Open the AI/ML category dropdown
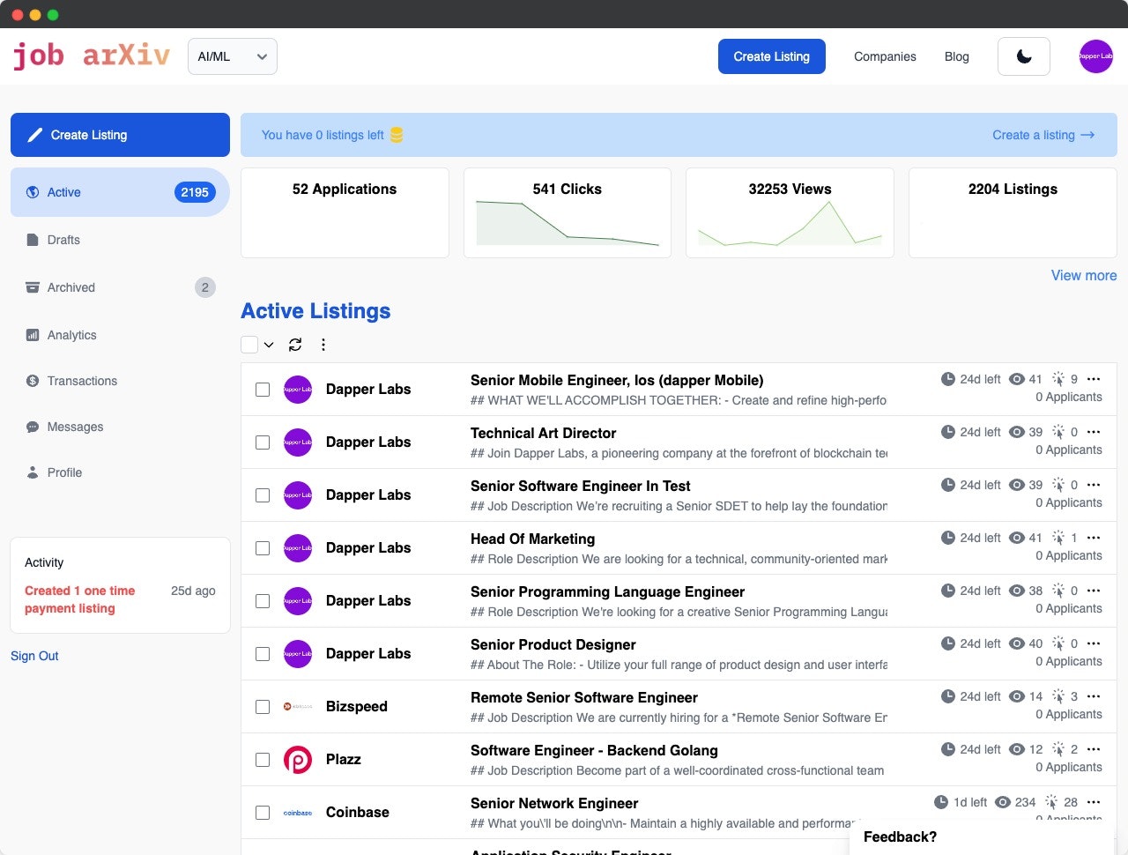This screenshot has height=855, width=1128. [x=233, y=56]
